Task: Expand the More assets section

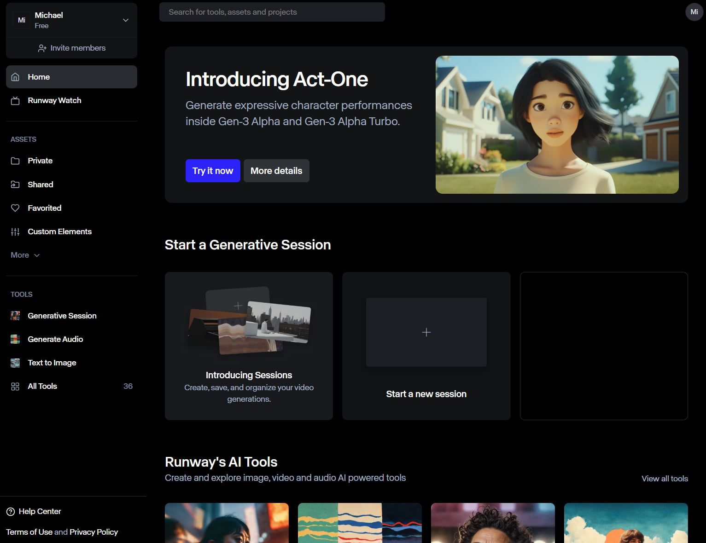Action: (25, 255)
